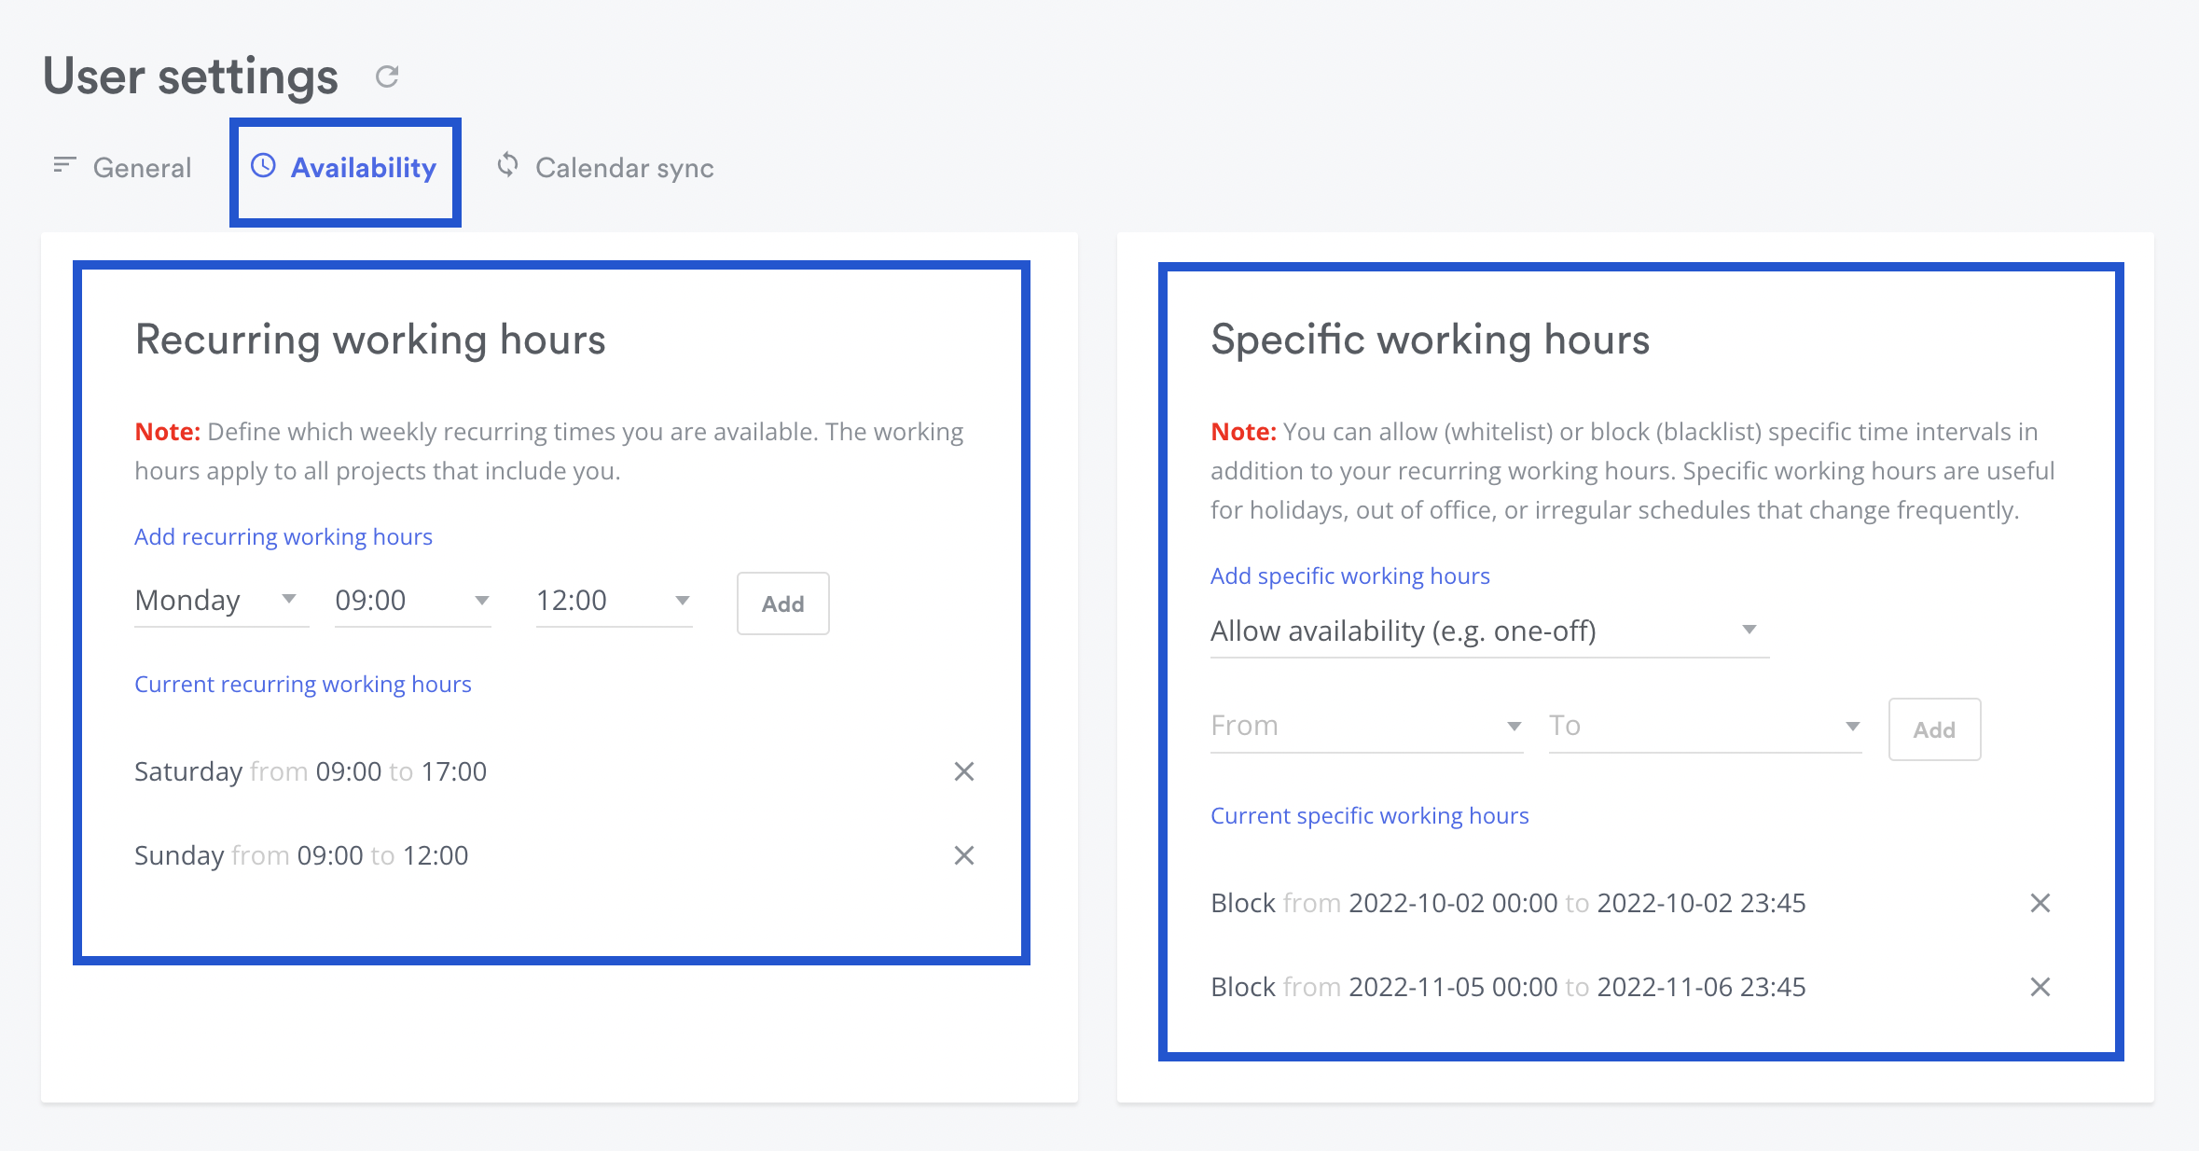Expand the 09:00 start time dropdown
The width and height of the screenshot is (2199, 1151).
click(x=412, y=601)
